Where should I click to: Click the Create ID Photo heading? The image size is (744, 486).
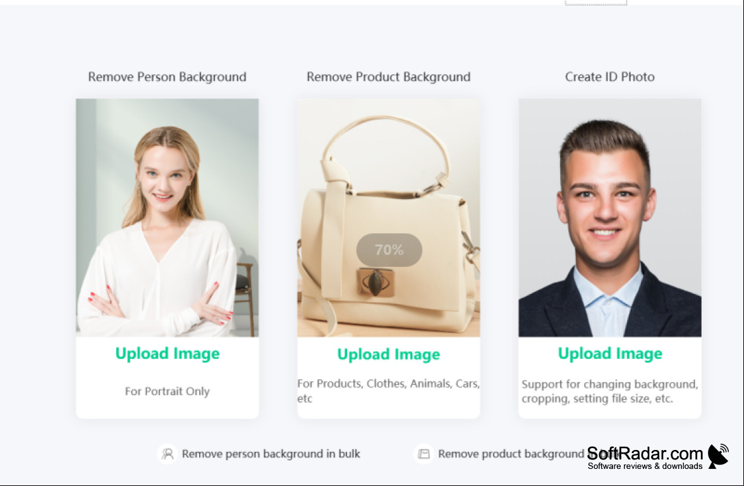(x=610, y=77)
